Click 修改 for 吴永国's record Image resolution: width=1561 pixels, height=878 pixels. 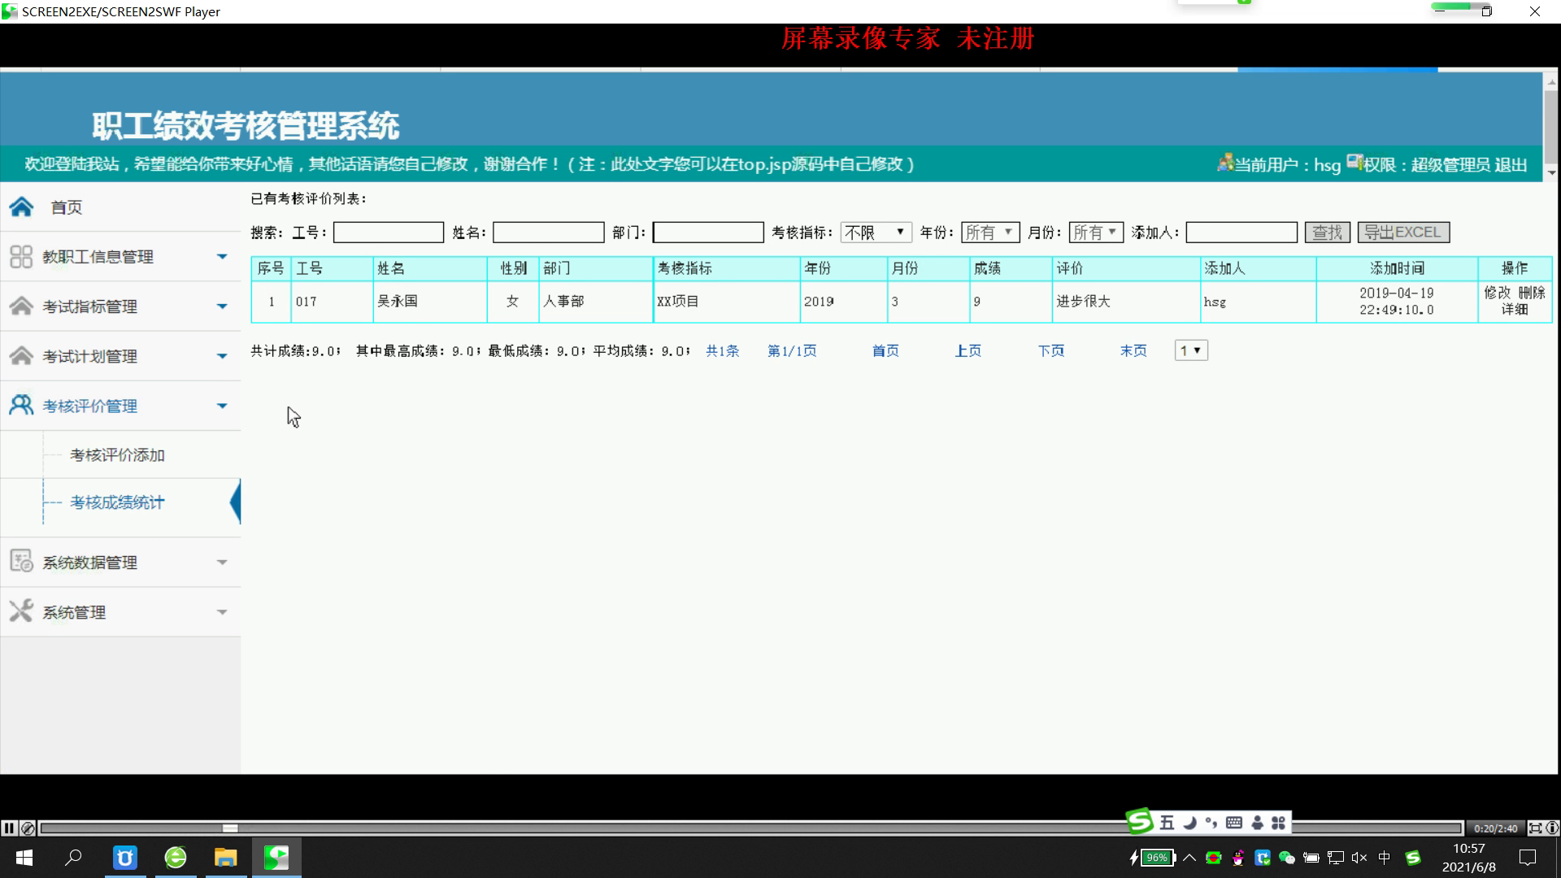click(x=1497, y=293)
